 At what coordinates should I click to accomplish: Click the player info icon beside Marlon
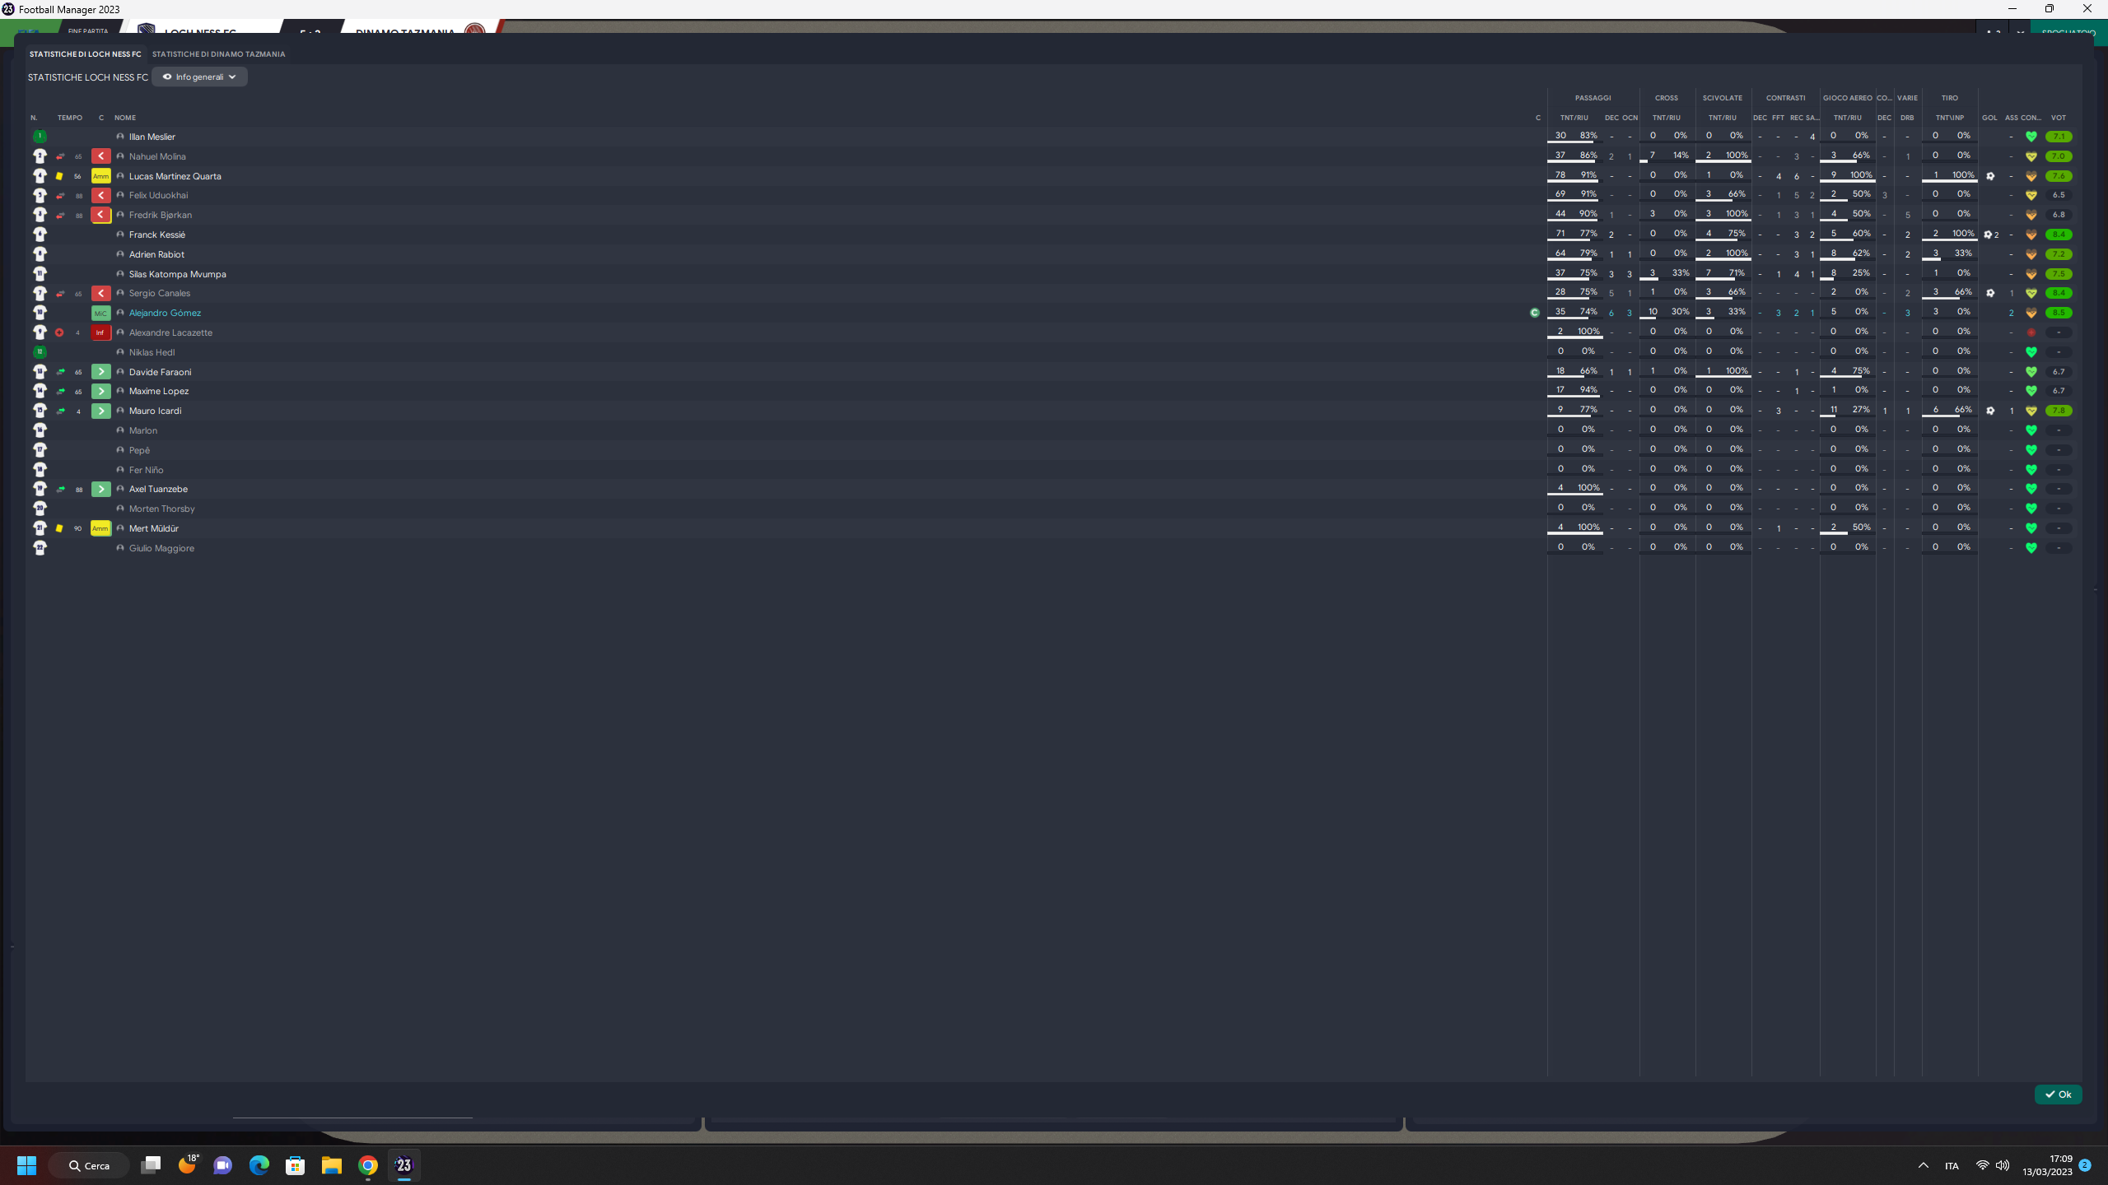[x=120, y=430]
